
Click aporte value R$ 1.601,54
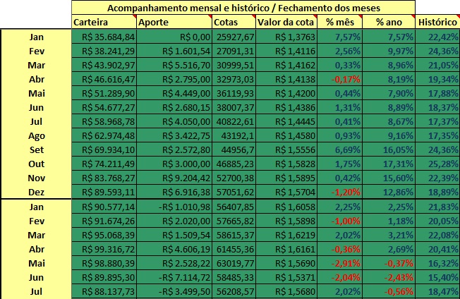174,51
